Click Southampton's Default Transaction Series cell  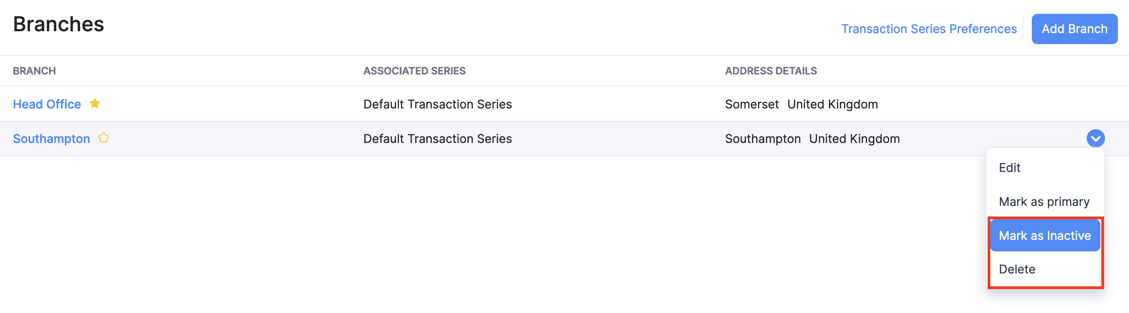tap(437, 139)
